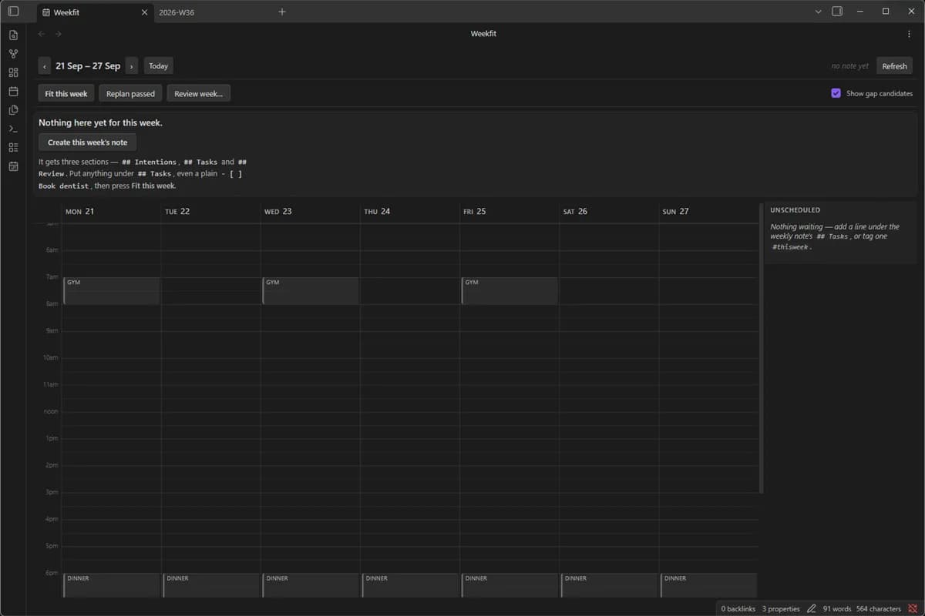Uncheck Show gap candidates
925x616 pixels.
836,93
